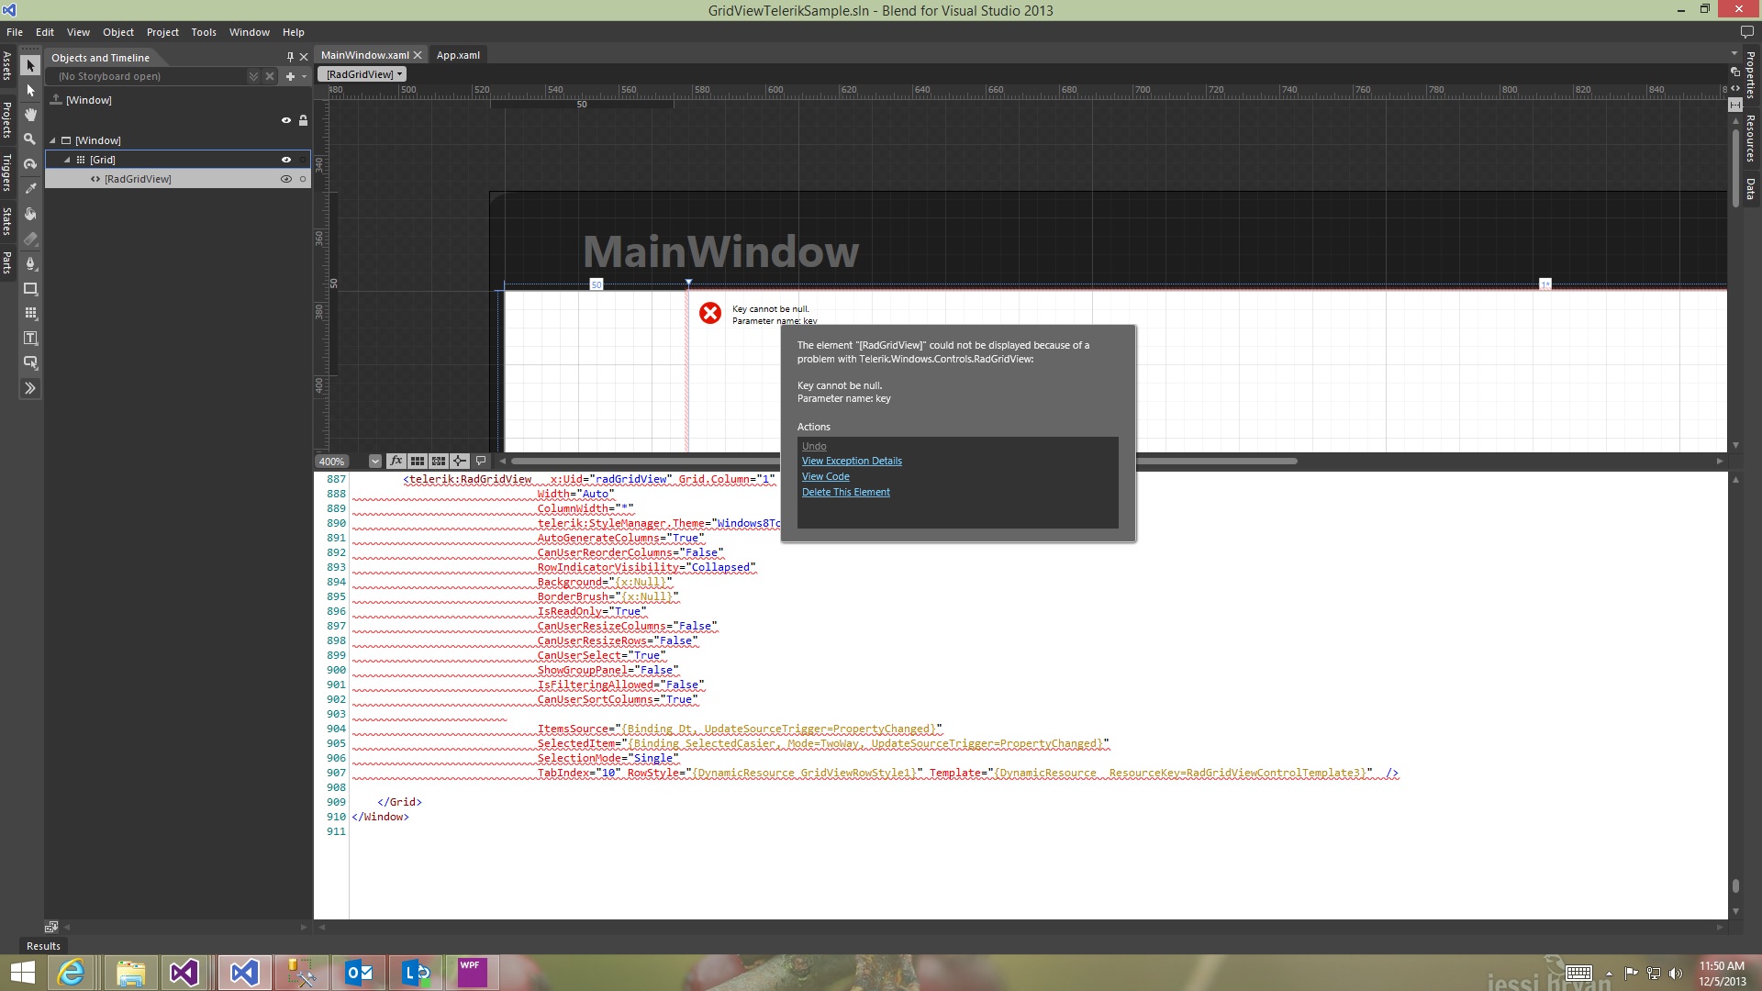Select the Pan hand tool
The height and width of the screenshot is (991, 1762).
pyautogui.click(x=30, y=115)
